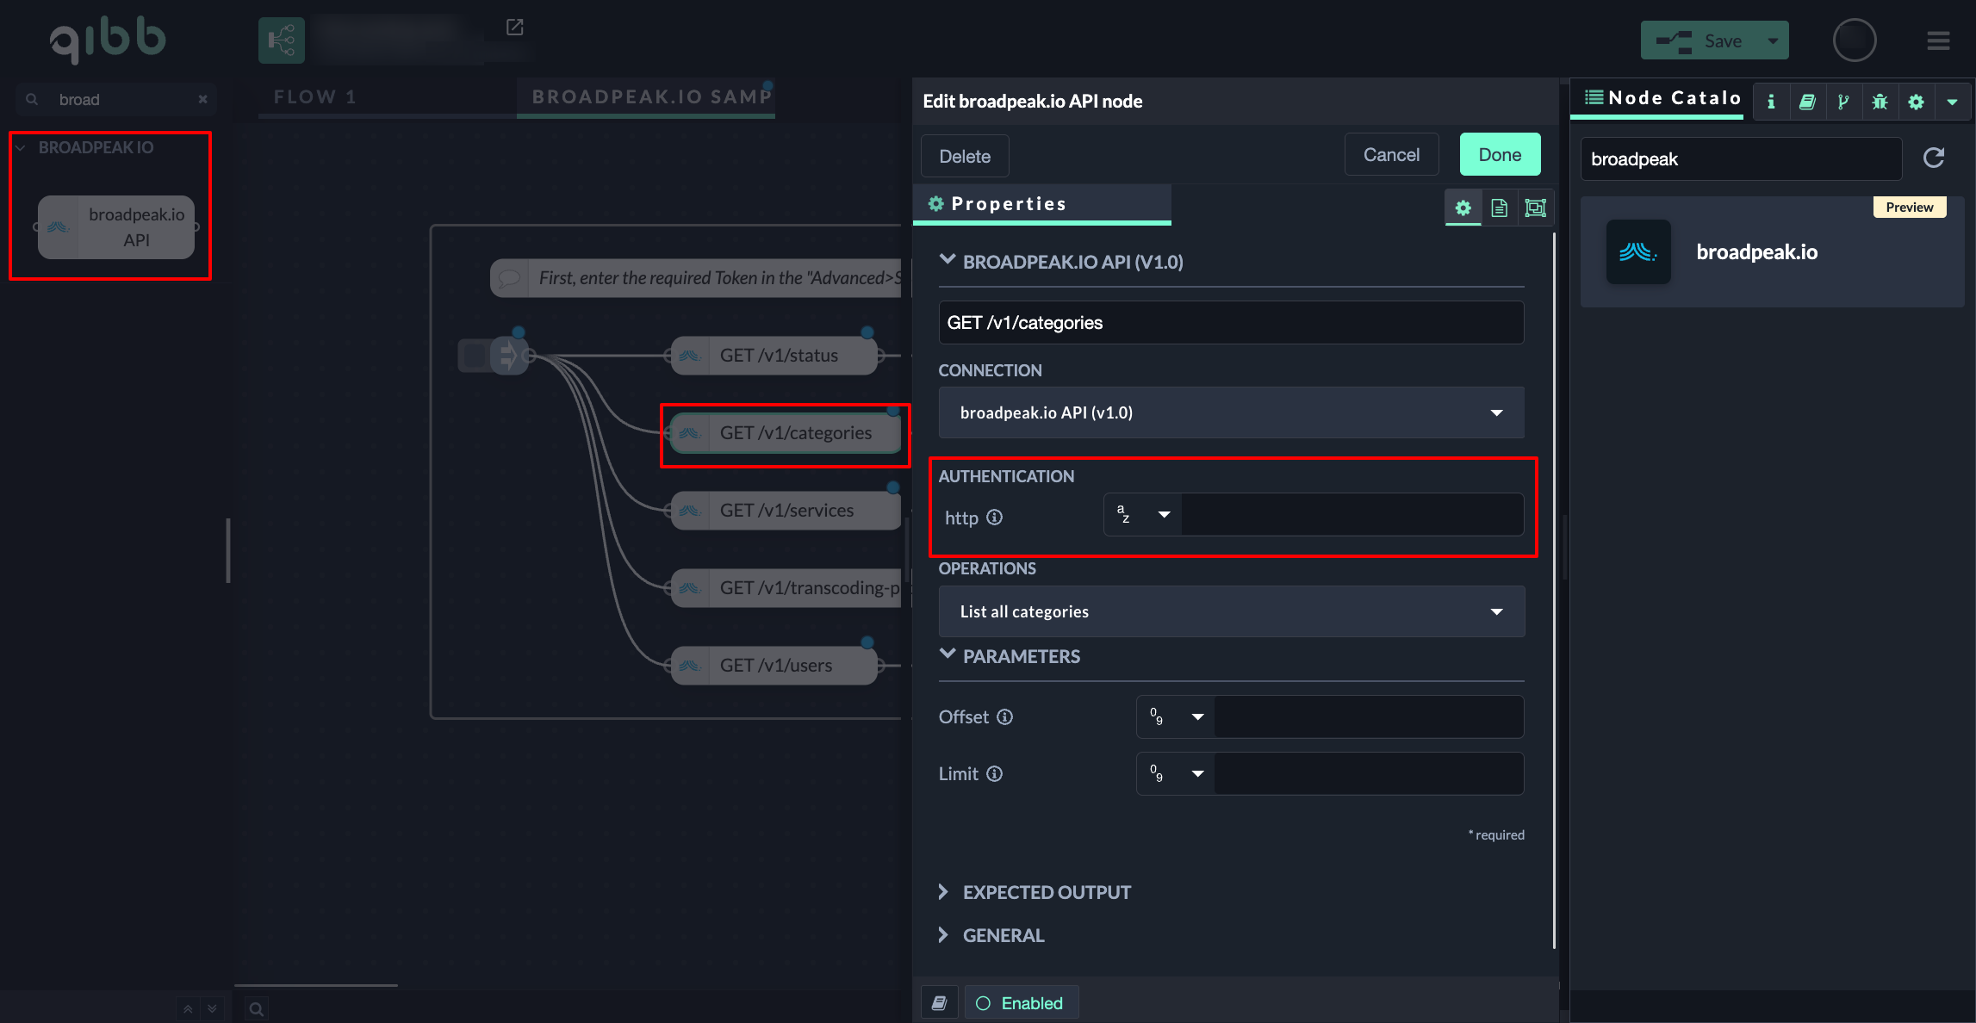Click the sidebar configuration gear icon
1976x1023 pixels.
coord(1916,102)
